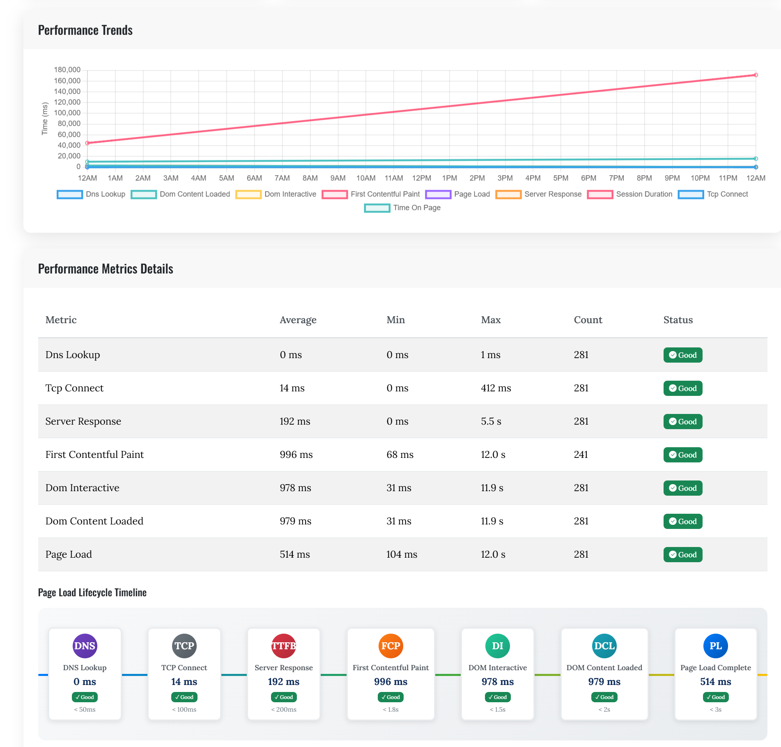The width and height of the screenshot is (781, 747).
Task: Hide the Time On Page line via its legend entry
Action: (416, 208)
